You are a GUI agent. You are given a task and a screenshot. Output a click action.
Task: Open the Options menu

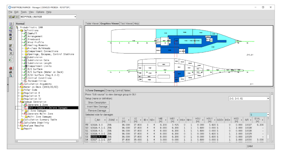(40, 12)
